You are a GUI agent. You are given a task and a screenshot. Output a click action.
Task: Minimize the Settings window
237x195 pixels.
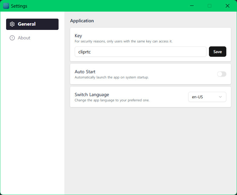(192, 6)
